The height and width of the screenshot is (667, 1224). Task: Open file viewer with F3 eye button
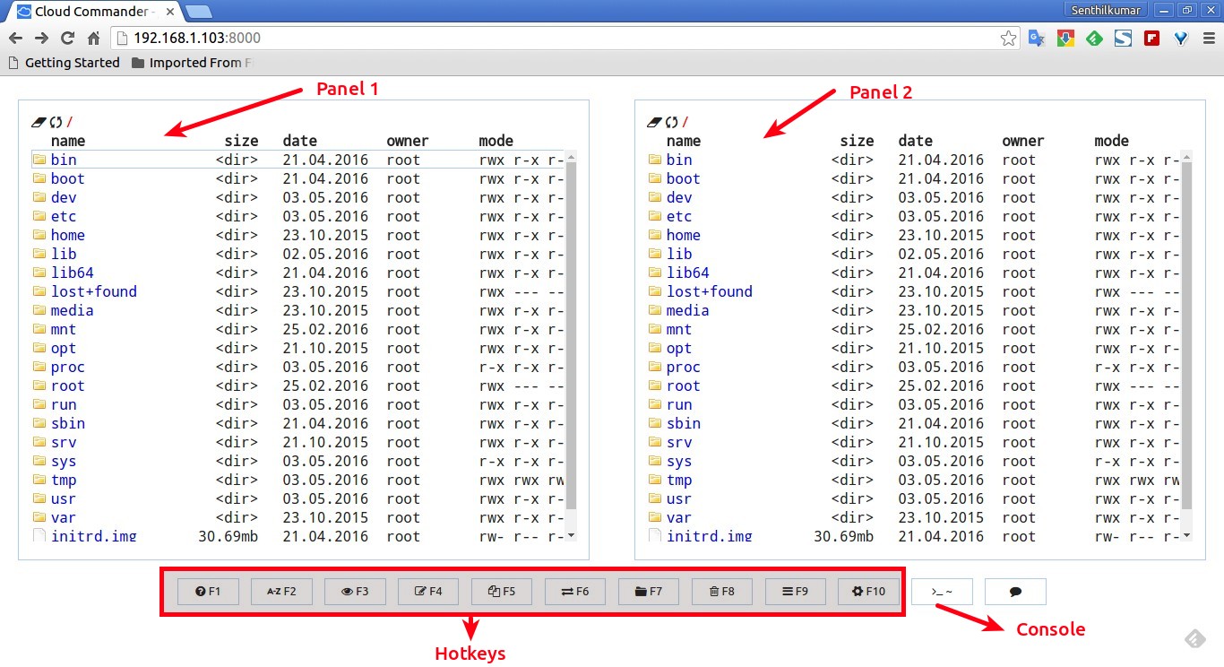(355, 592)
